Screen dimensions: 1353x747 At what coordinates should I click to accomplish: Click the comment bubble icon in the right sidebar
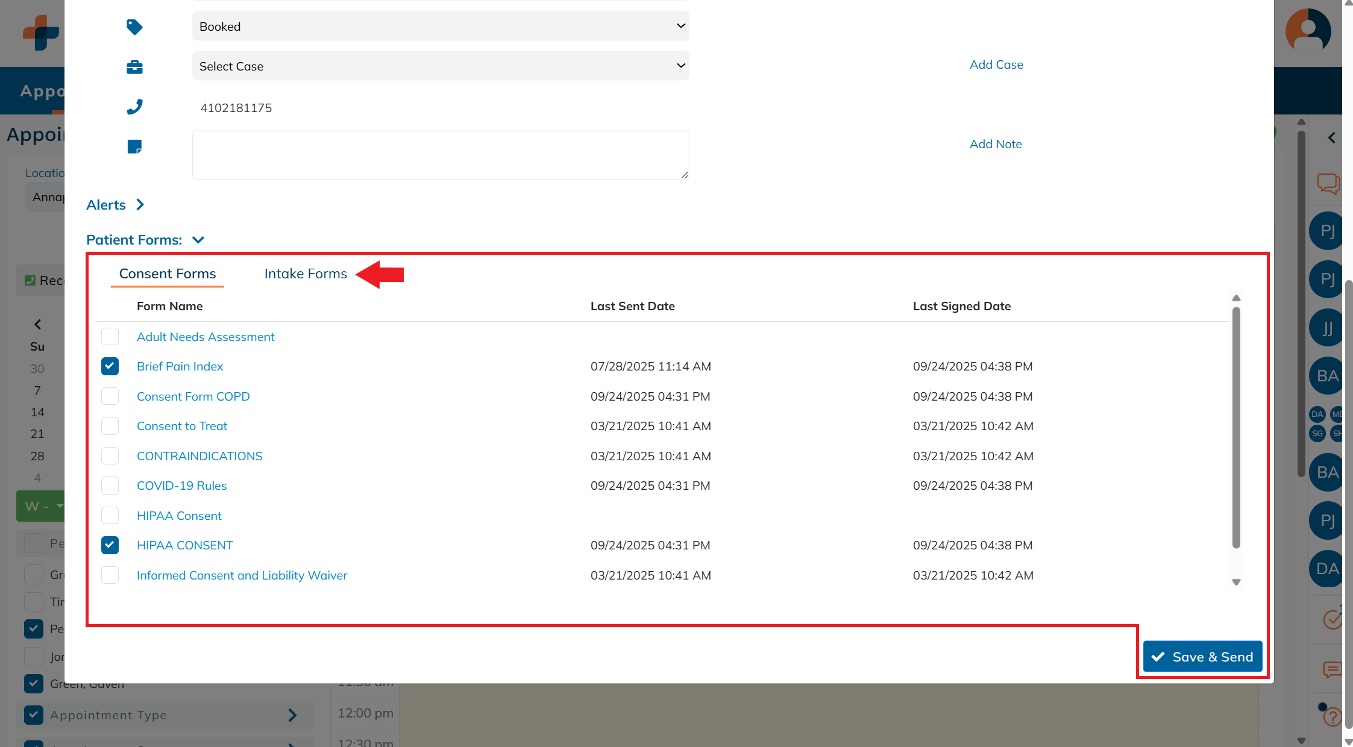coord(1331,669)
